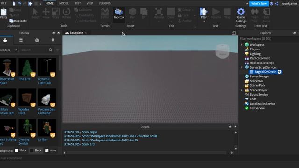Select the Pine Tree model thumbnail
Image resolution: width=299 pixels, height=168 pixels.
[27, 67]
